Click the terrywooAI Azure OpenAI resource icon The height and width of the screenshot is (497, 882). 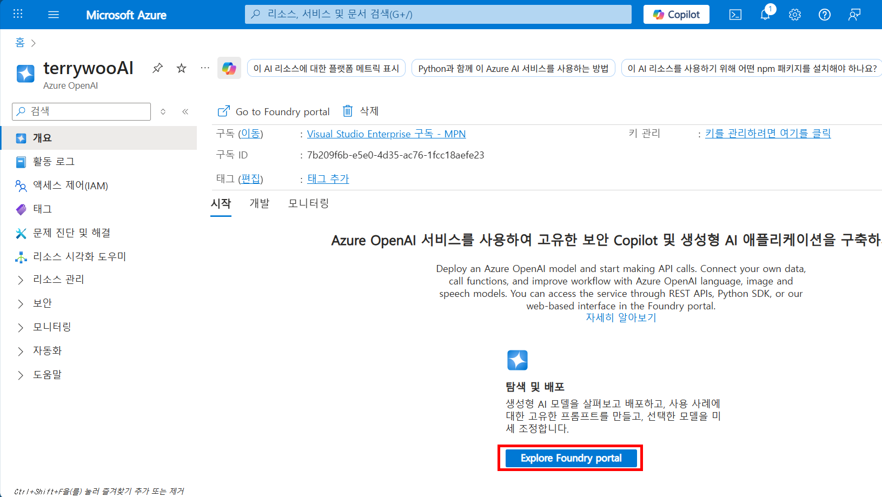(x=25, y=74)
